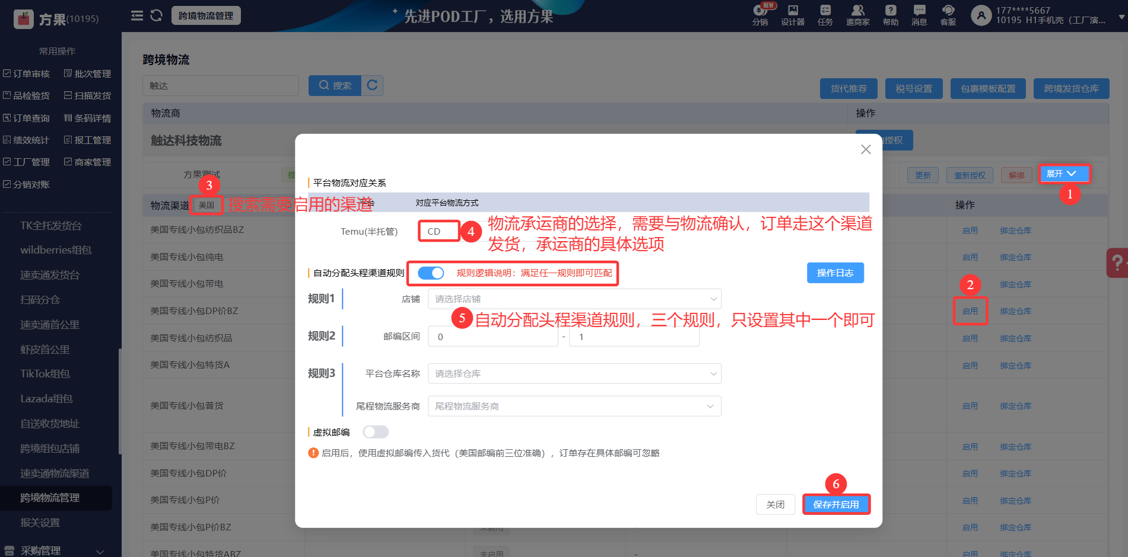Click the 报工管理 shortcut icon
Screen dimensions: 1128x557
coord(68,140)
